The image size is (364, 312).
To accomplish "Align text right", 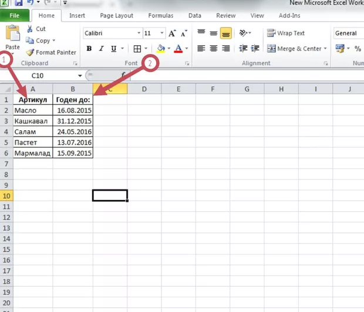I will pyautogui.click(x=225, y=49).
